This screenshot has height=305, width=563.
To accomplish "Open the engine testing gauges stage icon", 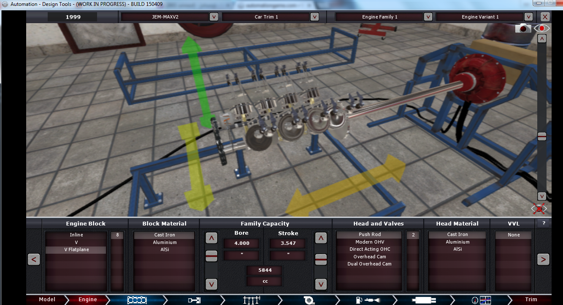I will point(481,300).
